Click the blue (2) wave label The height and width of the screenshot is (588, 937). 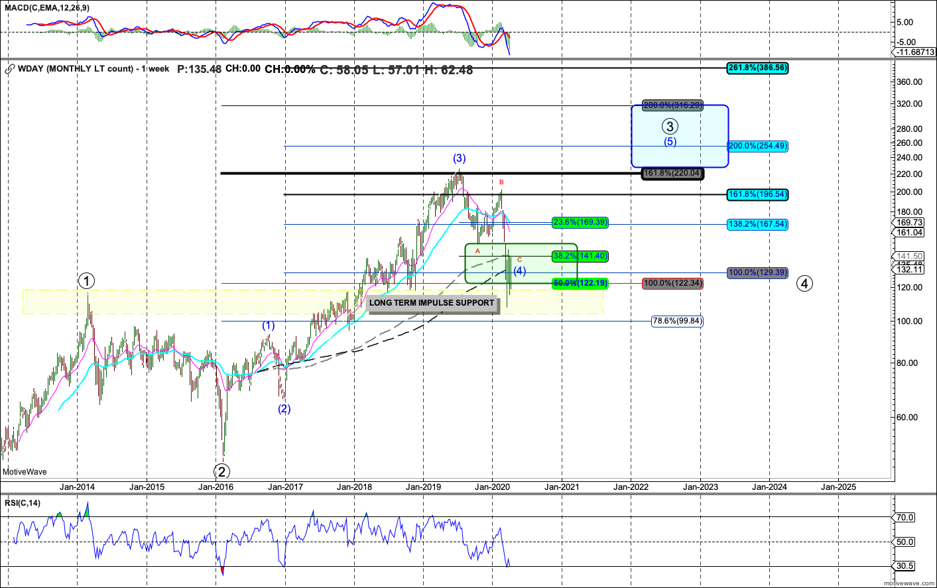pyautogui.click(x=284, y=408)
